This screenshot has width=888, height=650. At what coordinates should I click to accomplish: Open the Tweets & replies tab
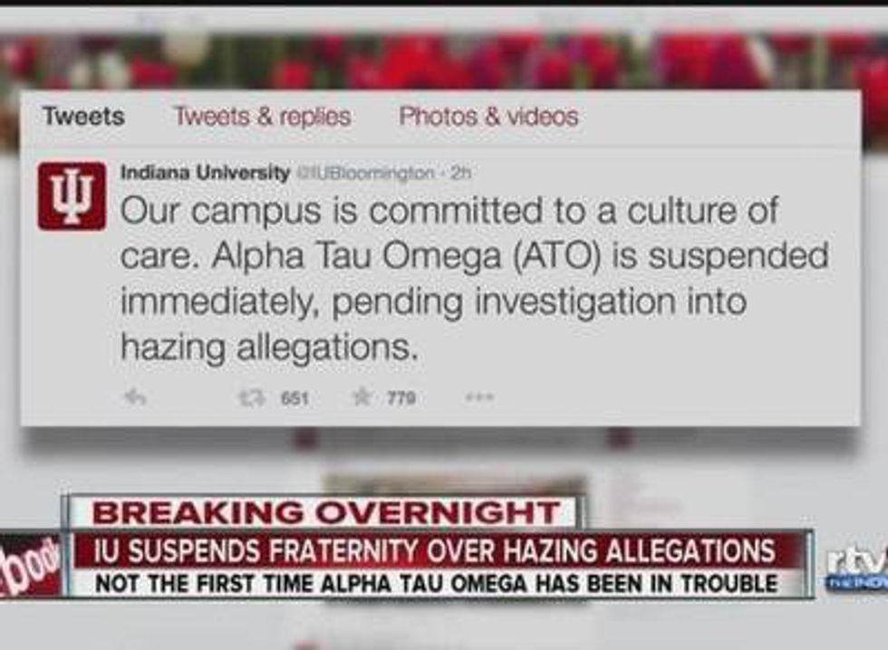coord(263,117)
